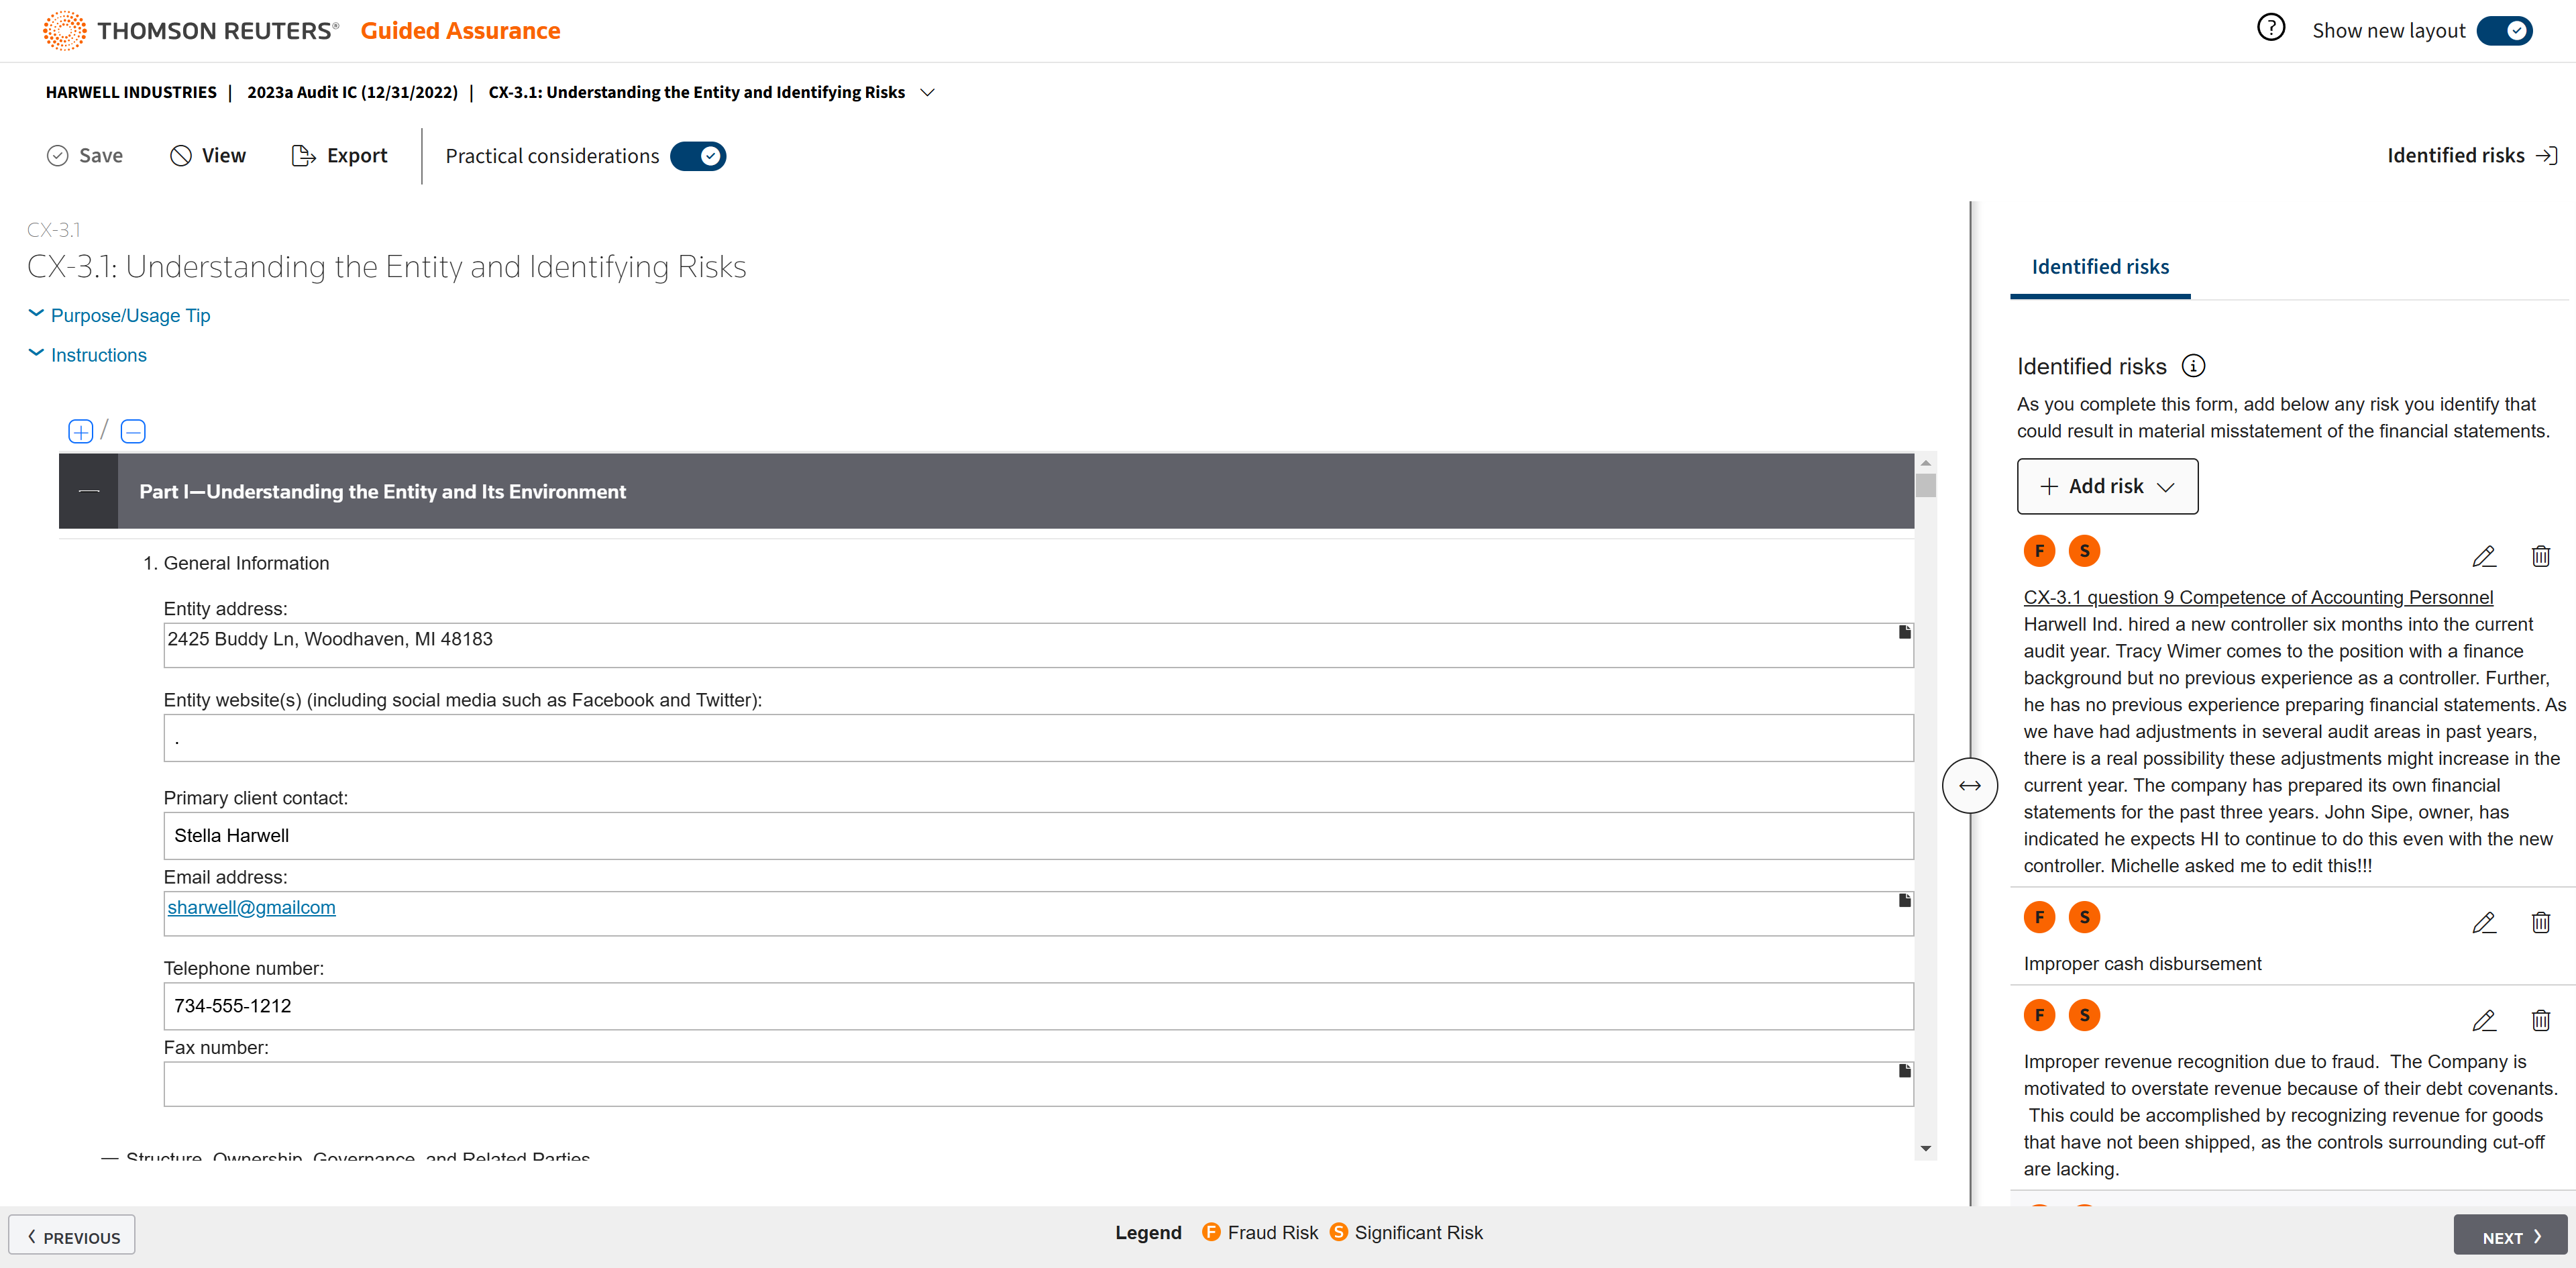2576x1268 pixels.
Task: Open the Add risk dropdown
Action: pos(2107,486)
